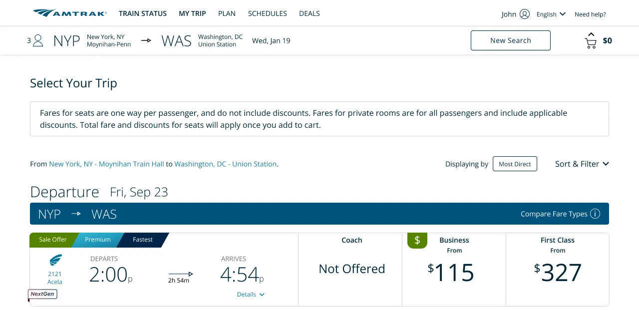The width and height of the screenshot is (639, 310).
Task: Click the Acela train logo icon
Action: (x=55, y=261)
